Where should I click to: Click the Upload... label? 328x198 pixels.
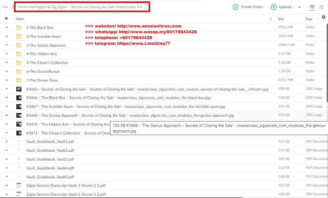tap(287, 7)
